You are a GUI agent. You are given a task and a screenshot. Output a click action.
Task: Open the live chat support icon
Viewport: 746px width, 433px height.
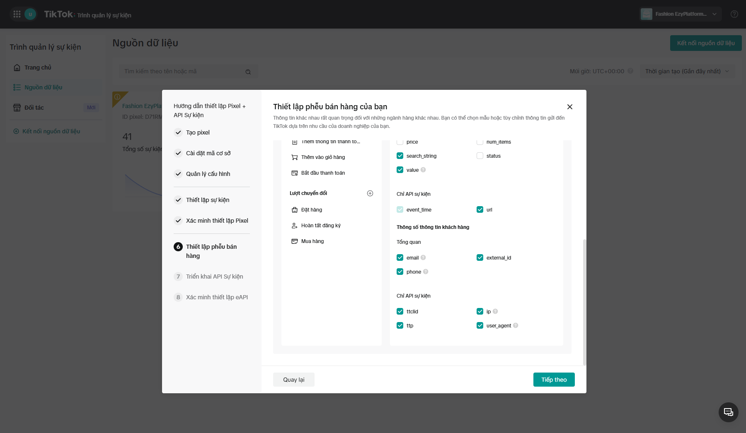point(729,412)
